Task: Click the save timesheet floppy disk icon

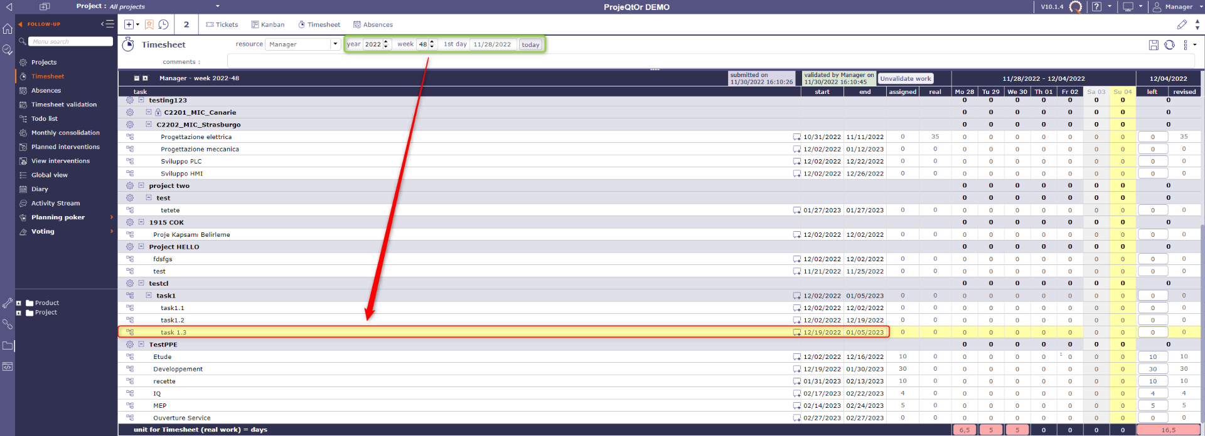Action: tap(1154, 45)
